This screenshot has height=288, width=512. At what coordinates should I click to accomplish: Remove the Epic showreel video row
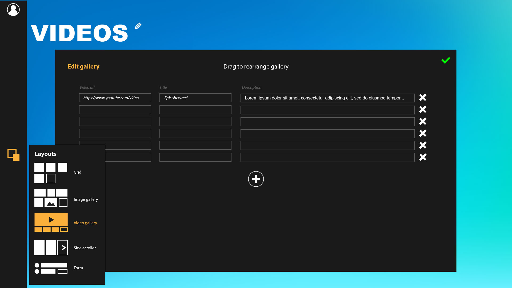pos(423,97)
